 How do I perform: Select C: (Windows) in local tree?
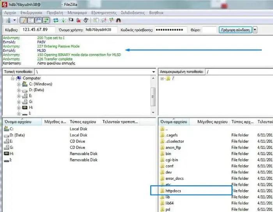[x=41, y=84]
